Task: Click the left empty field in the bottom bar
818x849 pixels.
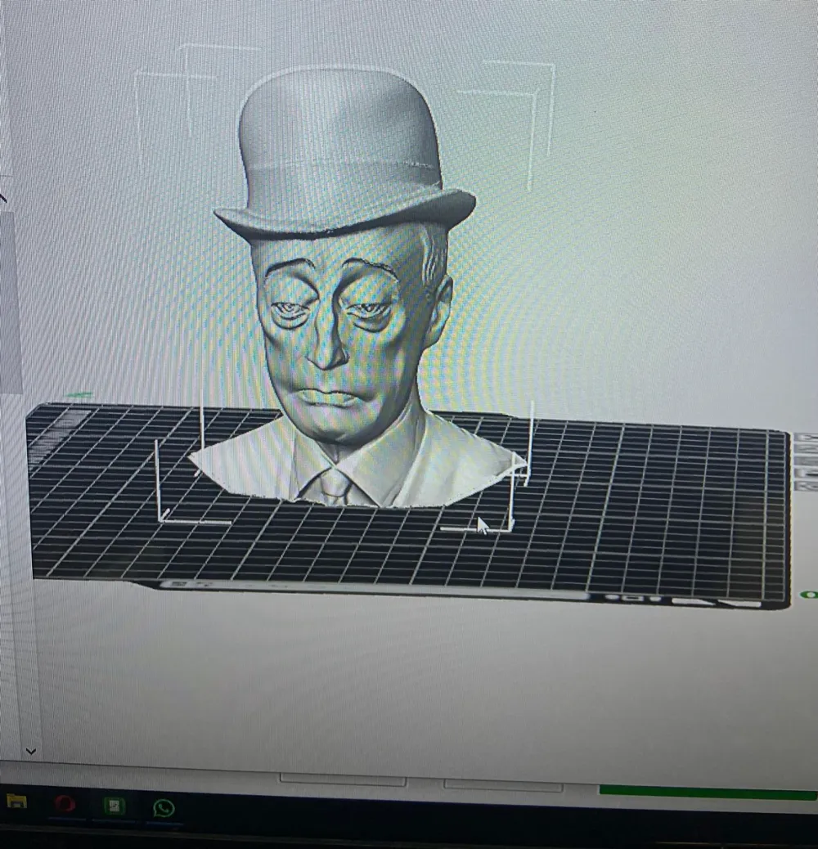Action: tap(343, 779)
